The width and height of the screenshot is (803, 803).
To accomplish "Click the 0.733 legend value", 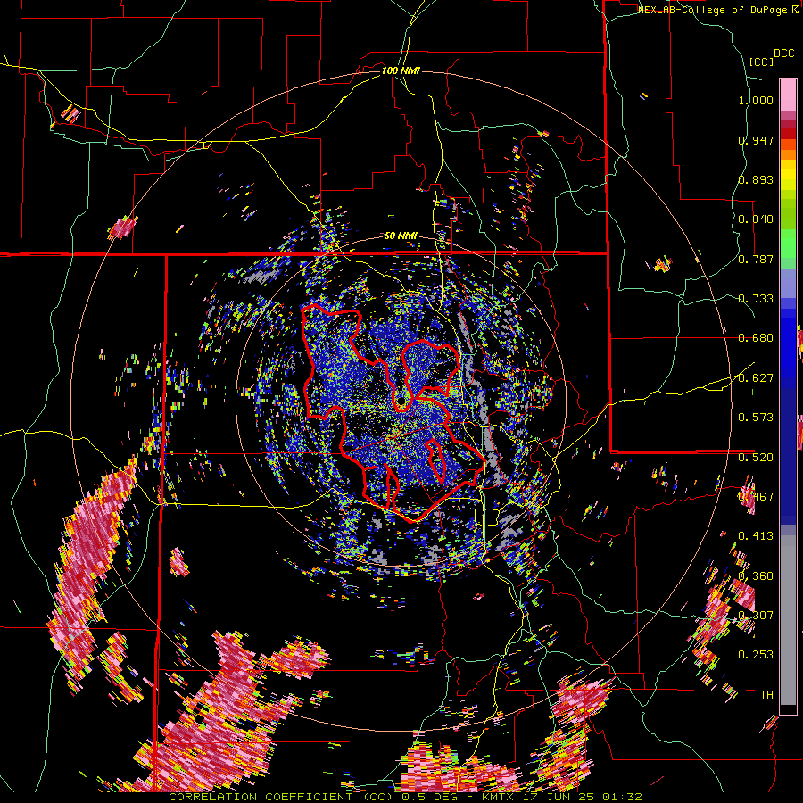I will point(756,299).
